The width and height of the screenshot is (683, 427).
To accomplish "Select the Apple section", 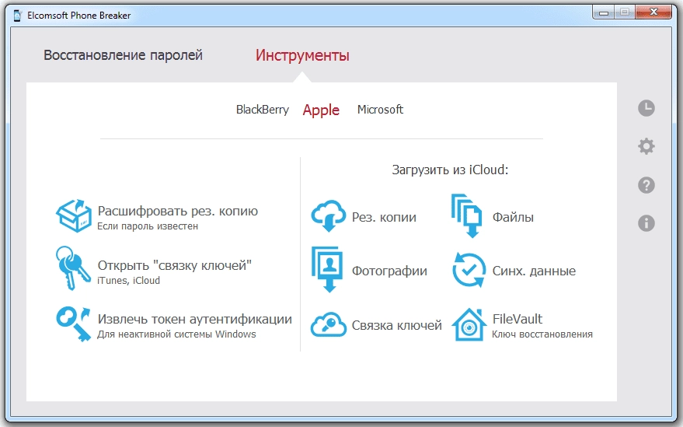I will (x=321, y=110).
